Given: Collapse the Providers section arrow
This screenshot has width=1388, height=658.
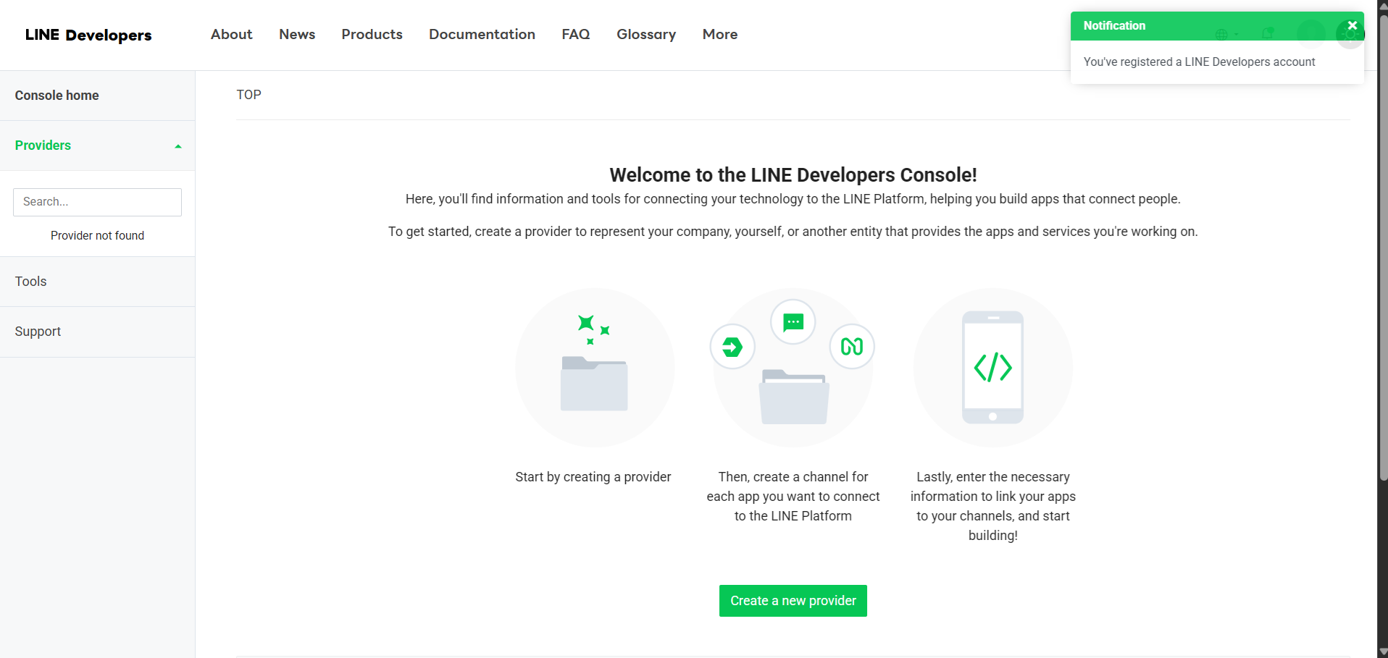Looking at the screenshot, I should (x=178, y=146).
